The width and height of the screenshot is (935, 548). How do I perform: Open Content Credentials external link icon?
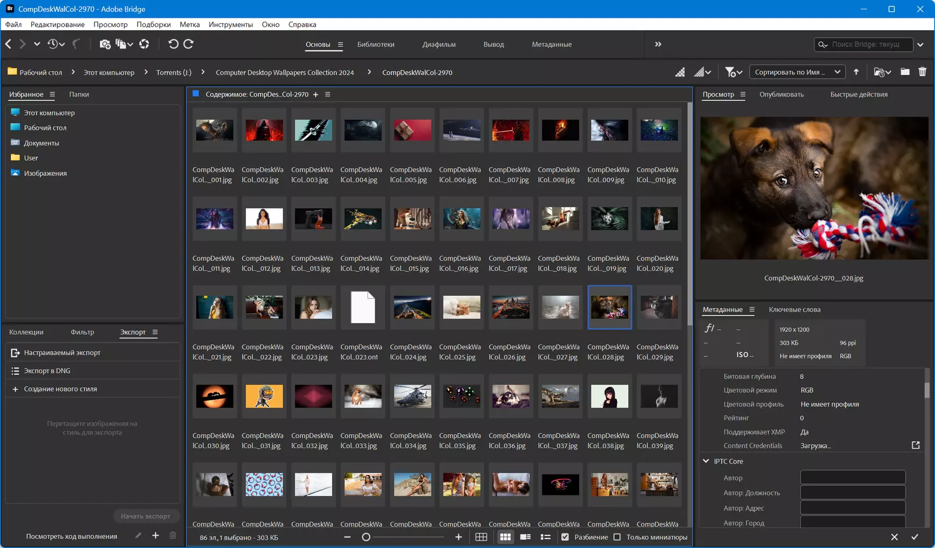click(x=916, y=445)
